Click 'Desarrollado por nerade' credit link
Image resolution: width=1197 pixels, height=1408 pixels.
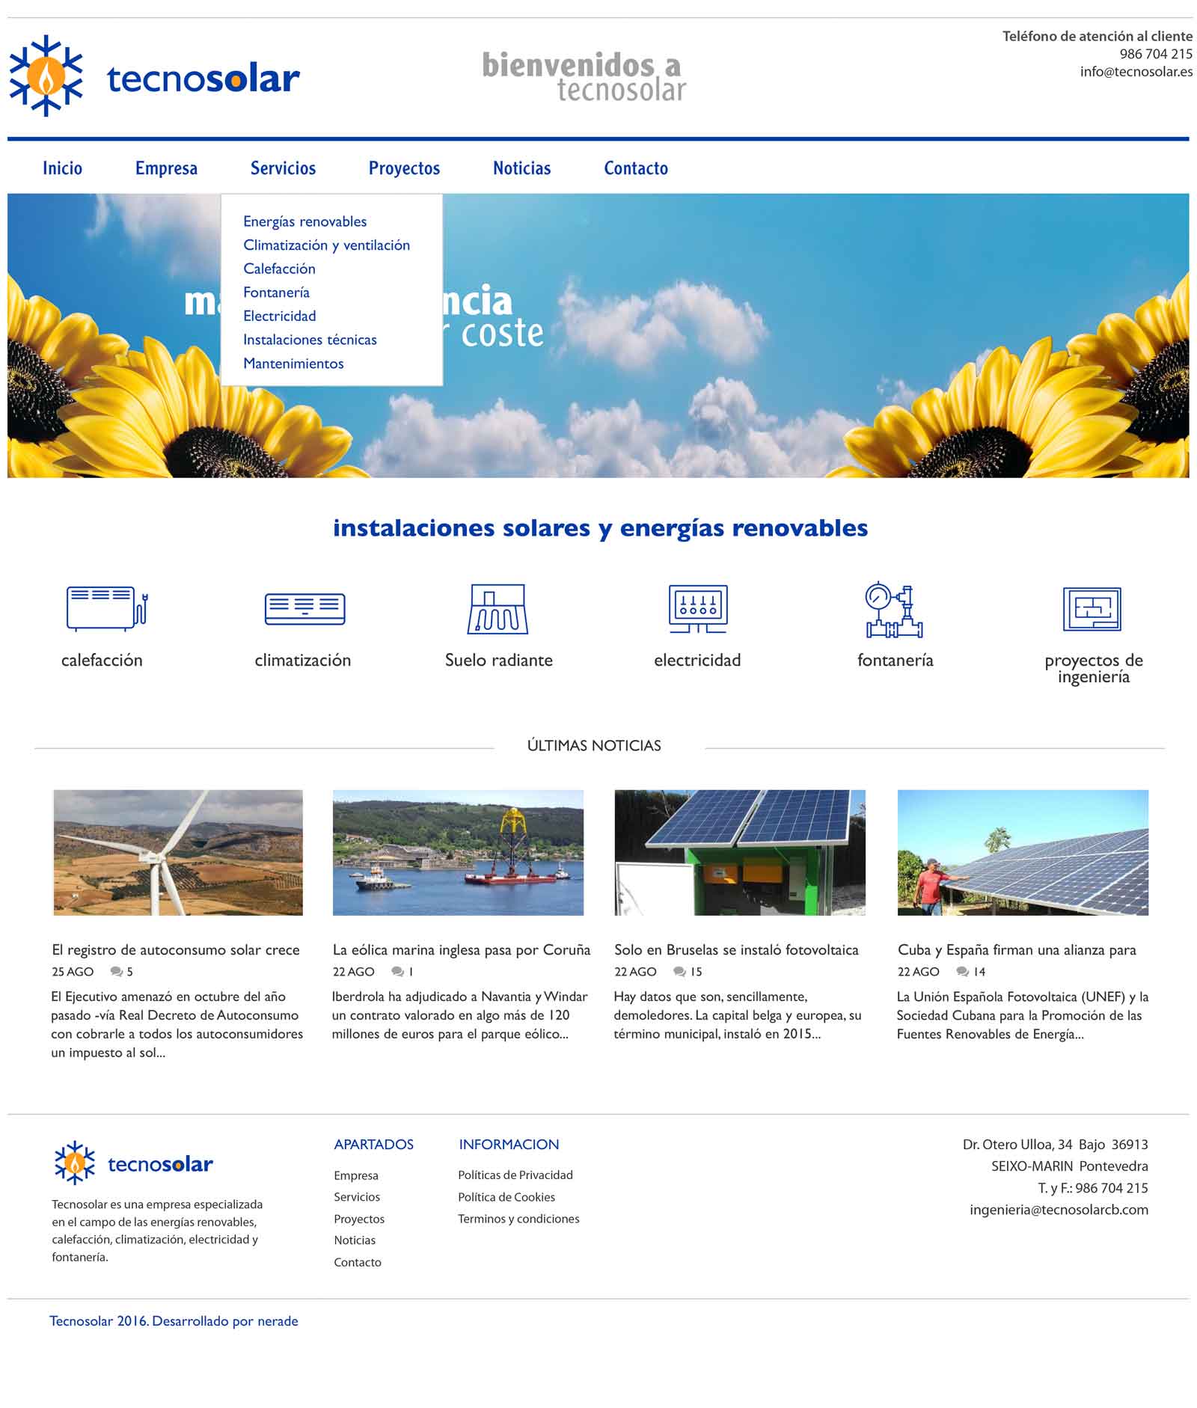point(225,1321)
